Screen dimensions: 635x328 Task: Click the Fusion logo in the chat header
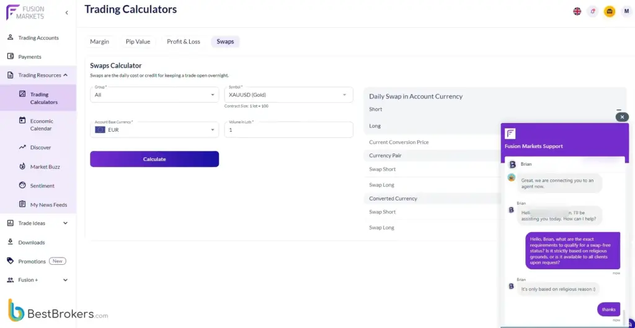pos(510,134)
